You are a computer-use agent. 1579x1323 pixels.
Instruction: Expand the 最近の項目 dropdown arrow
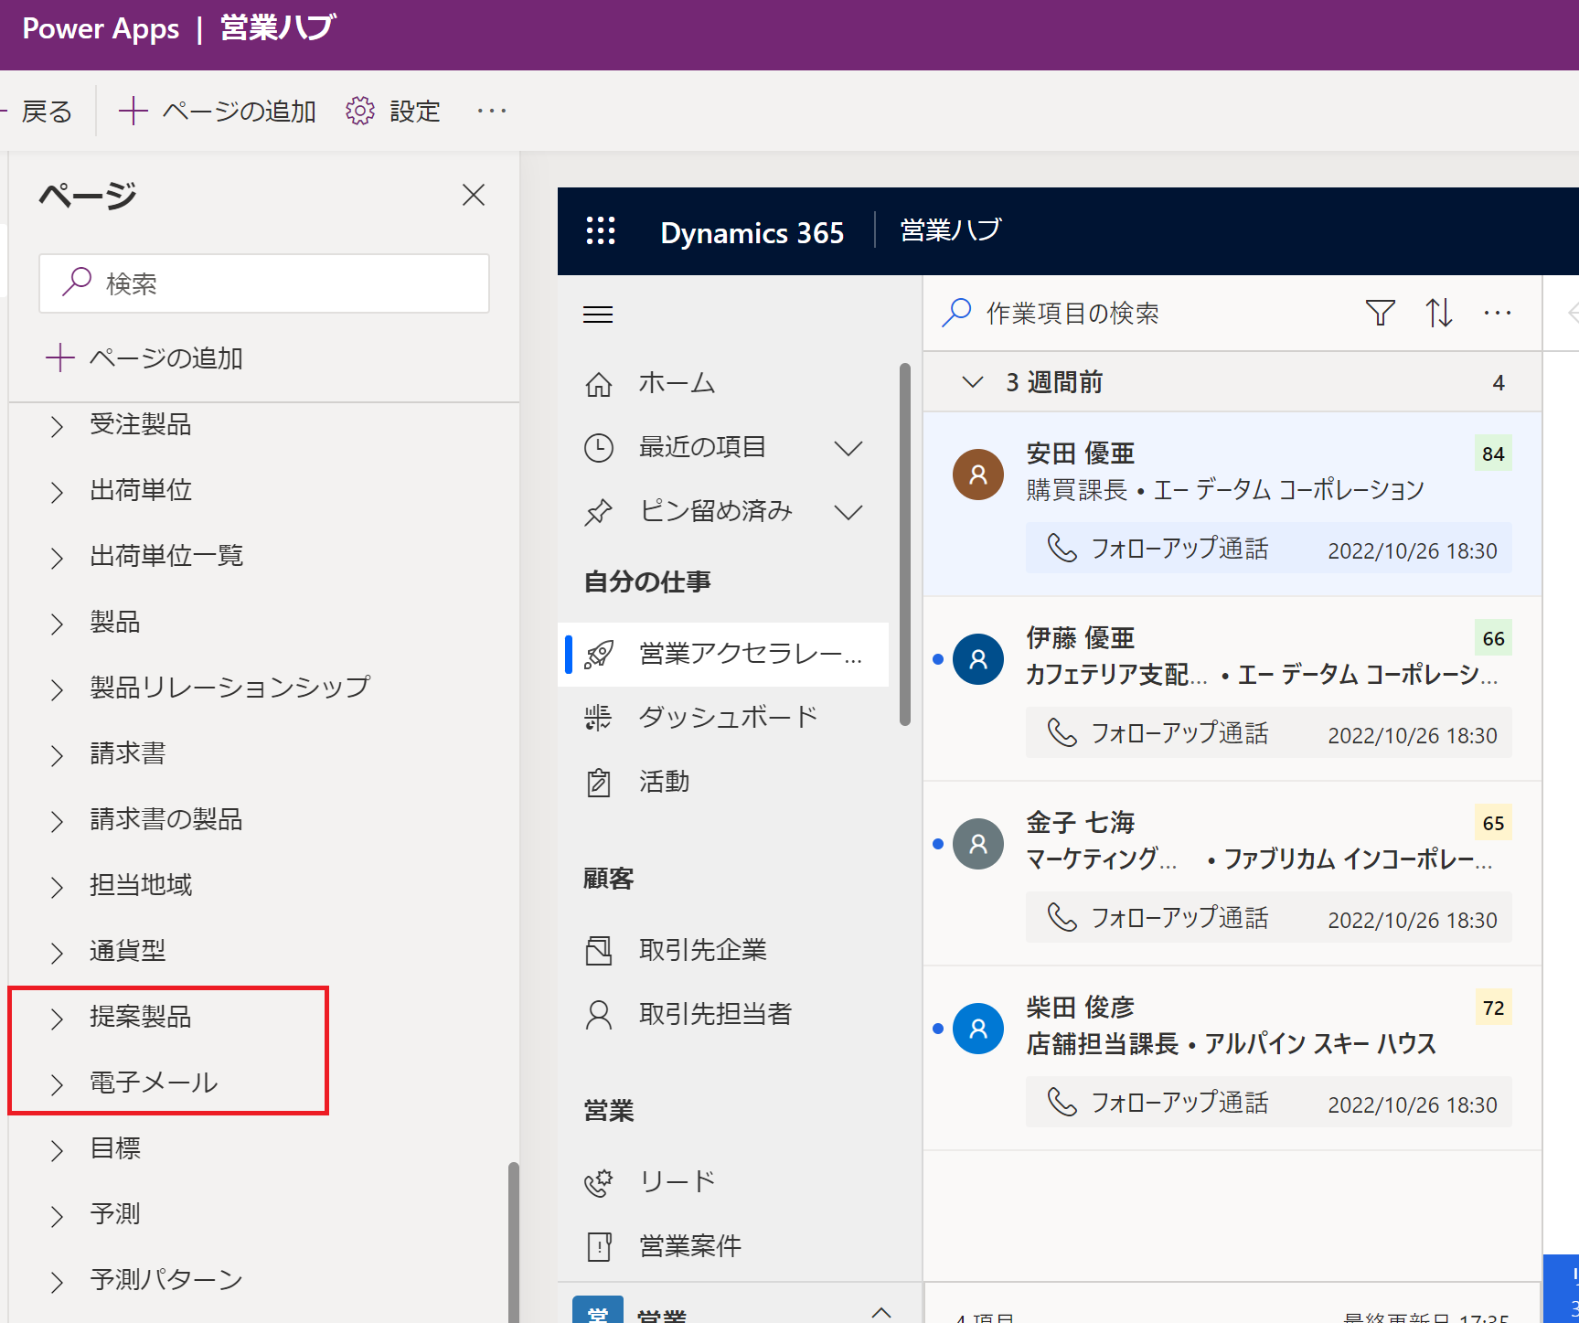click(x=848, y=448)
